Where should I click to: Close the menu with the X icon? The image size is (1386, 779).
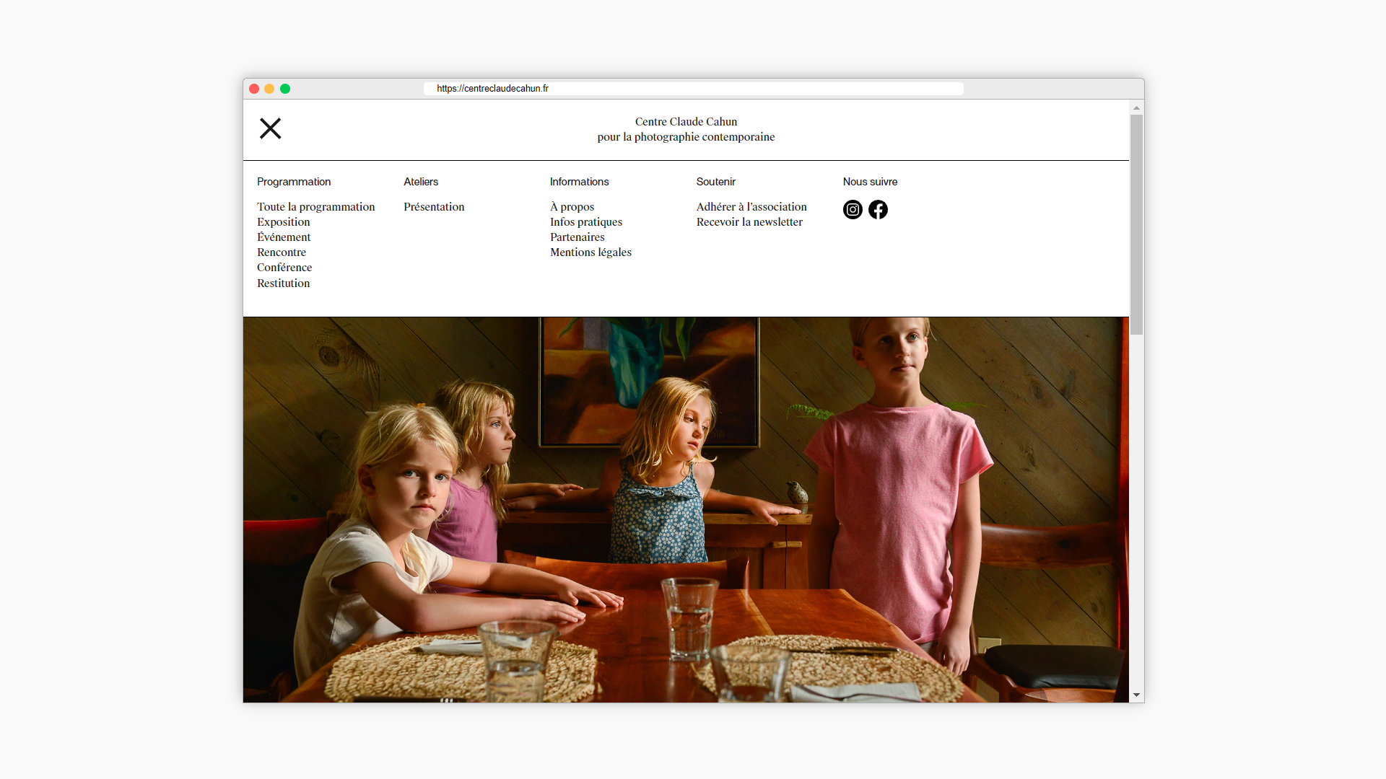pyautogui.click(x=270, y=128)
